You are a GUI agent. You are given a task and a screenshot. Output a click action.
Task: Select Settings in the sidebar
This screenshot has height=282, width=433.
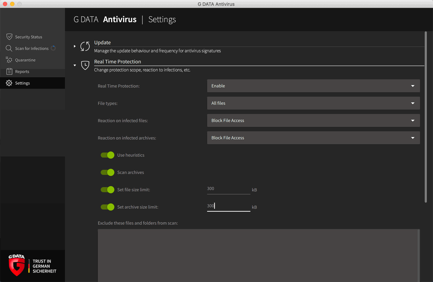32,83
